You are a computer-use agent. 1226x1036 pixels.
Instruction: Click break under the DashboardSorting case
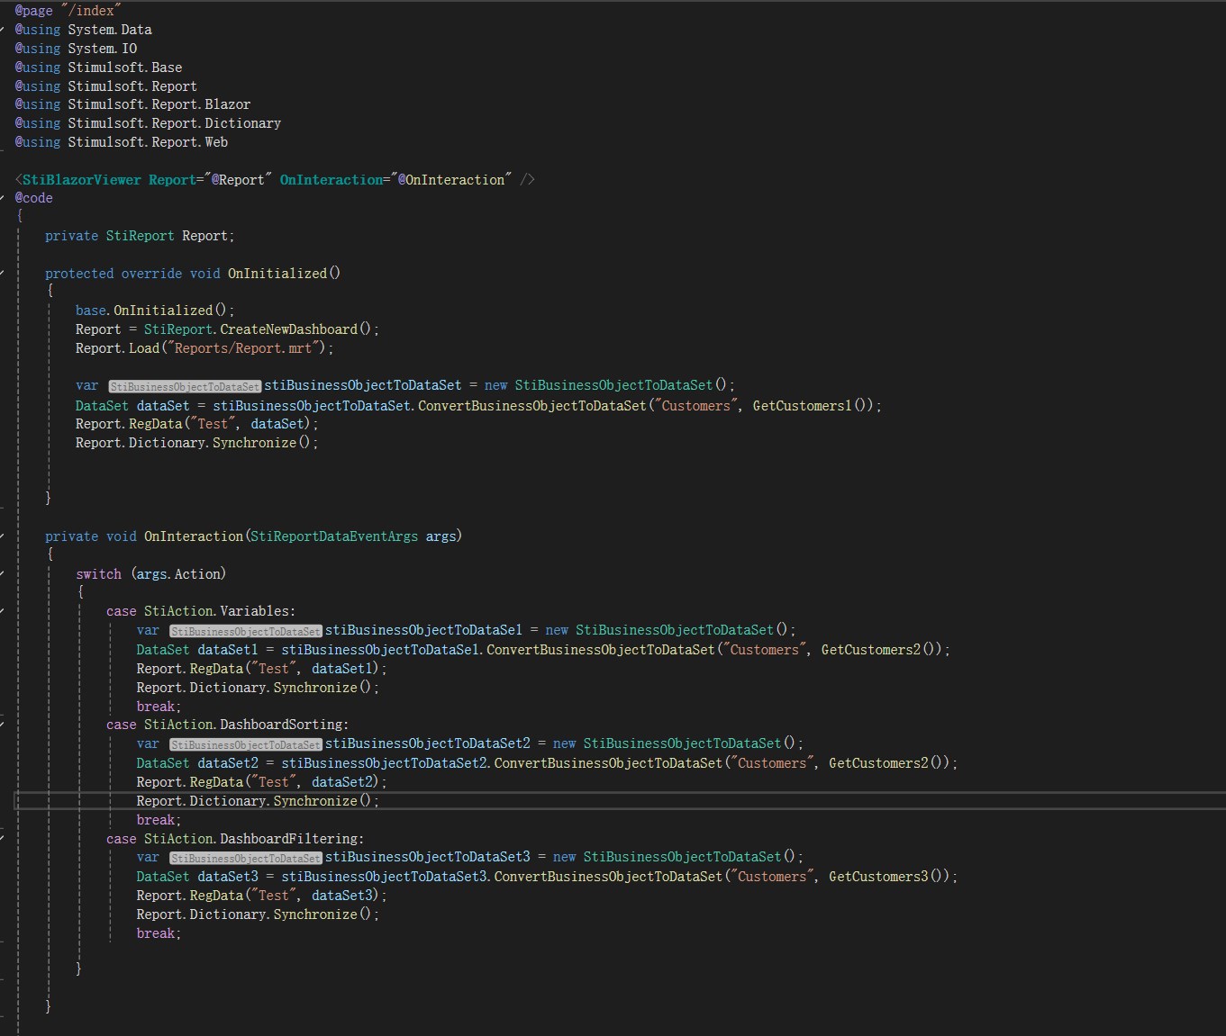click(x=159, y=820)
